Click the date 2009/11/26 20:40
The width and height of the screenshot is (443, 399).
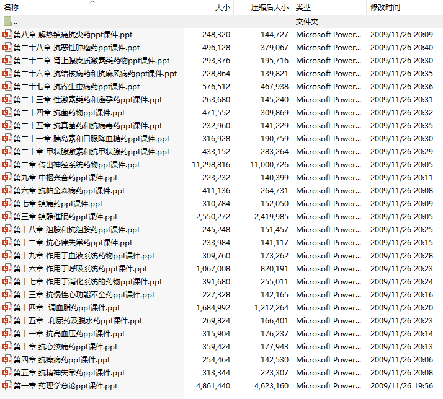click(x=401, y=48)
